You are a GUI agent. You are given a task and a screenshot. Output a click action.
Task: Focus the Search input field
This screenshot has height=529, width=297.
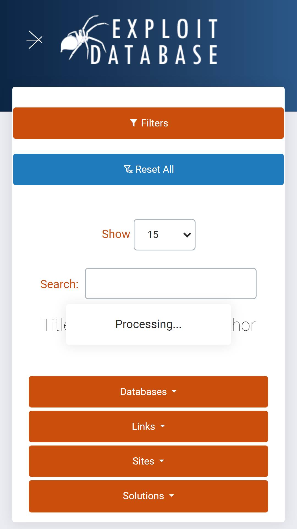tap(171, 284)
